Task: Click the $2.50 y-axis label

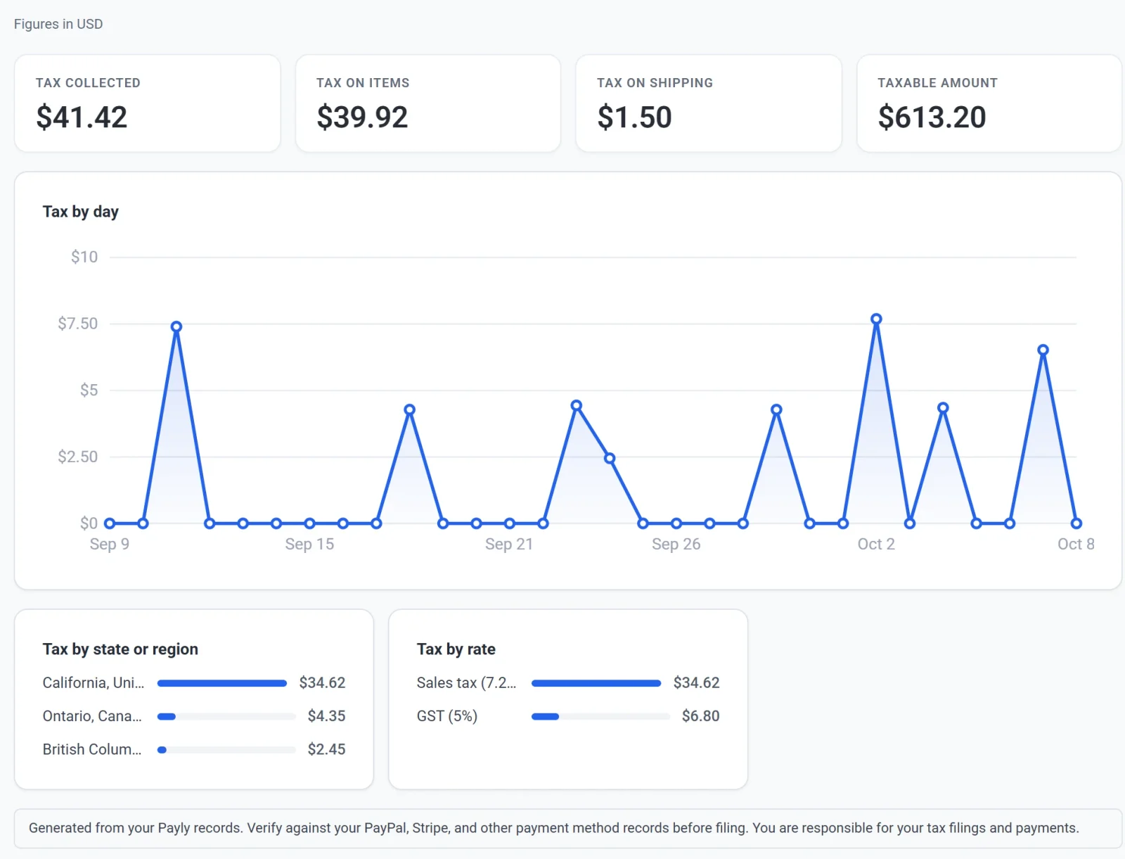Action: pos(78,457)
